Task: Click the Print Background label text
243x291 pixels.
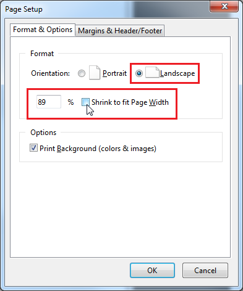Action: click(98, 149)
